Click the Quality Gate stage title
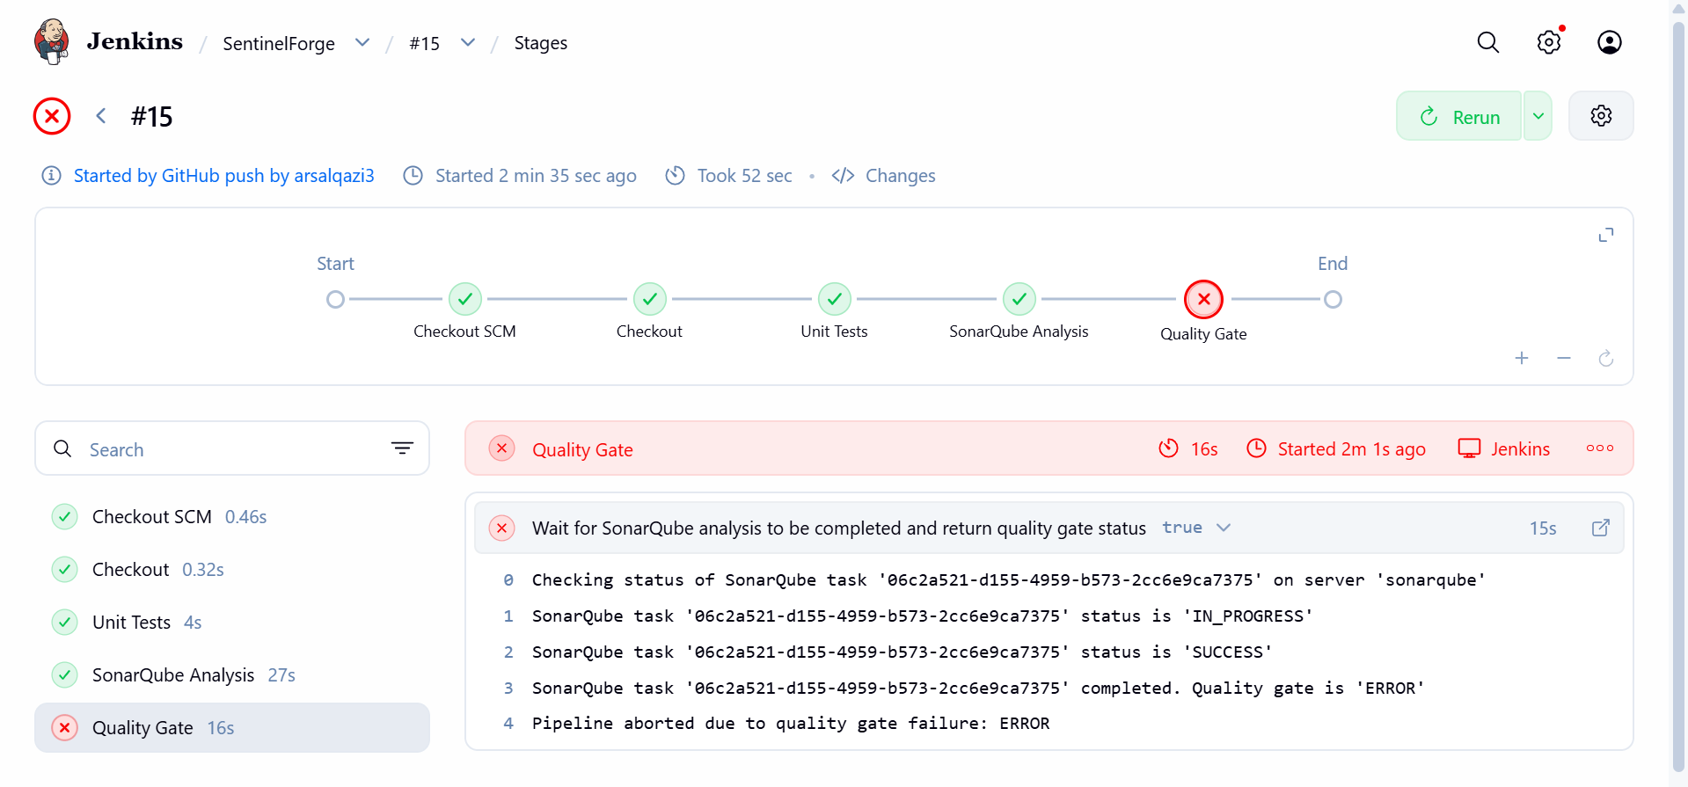 point(582,449)
